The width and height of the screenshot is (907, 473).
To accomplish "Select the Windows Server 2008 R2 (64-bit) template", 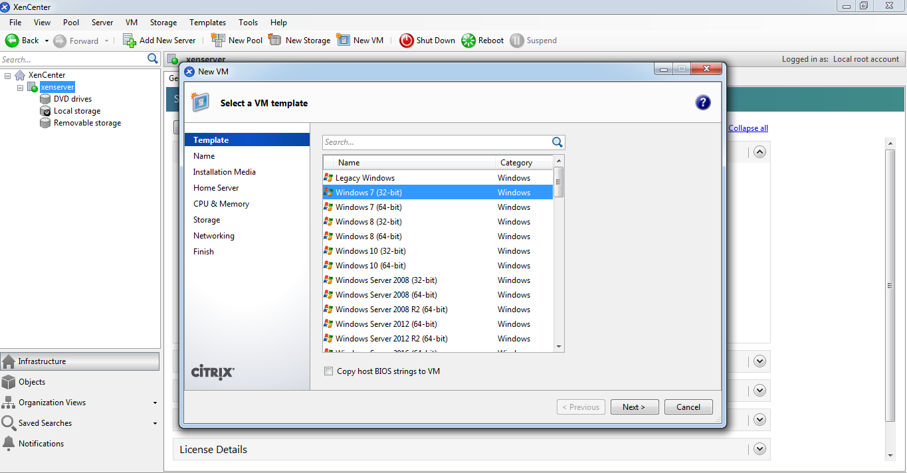I will coord(438,310).
